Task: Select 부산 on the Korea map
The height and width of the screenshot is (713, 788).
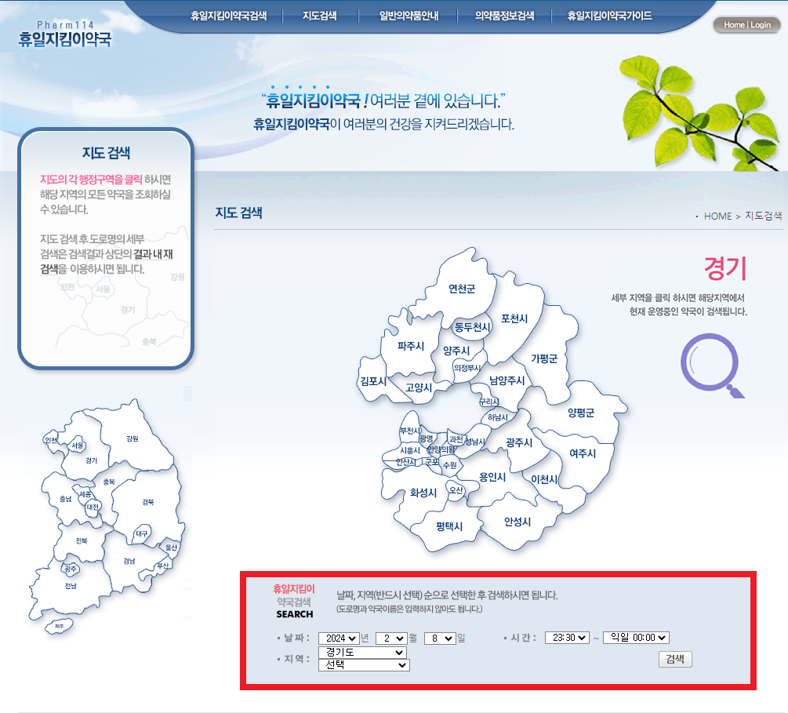Action: click(x=162, y=566)
